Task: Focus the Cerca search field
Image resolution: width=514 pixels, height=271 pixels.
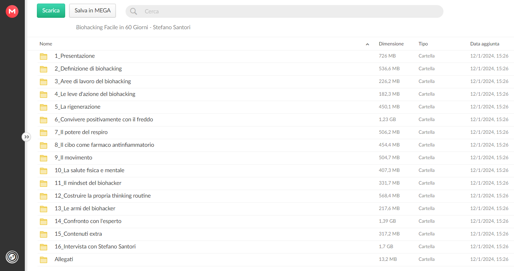Action: [x=284, y=11]
